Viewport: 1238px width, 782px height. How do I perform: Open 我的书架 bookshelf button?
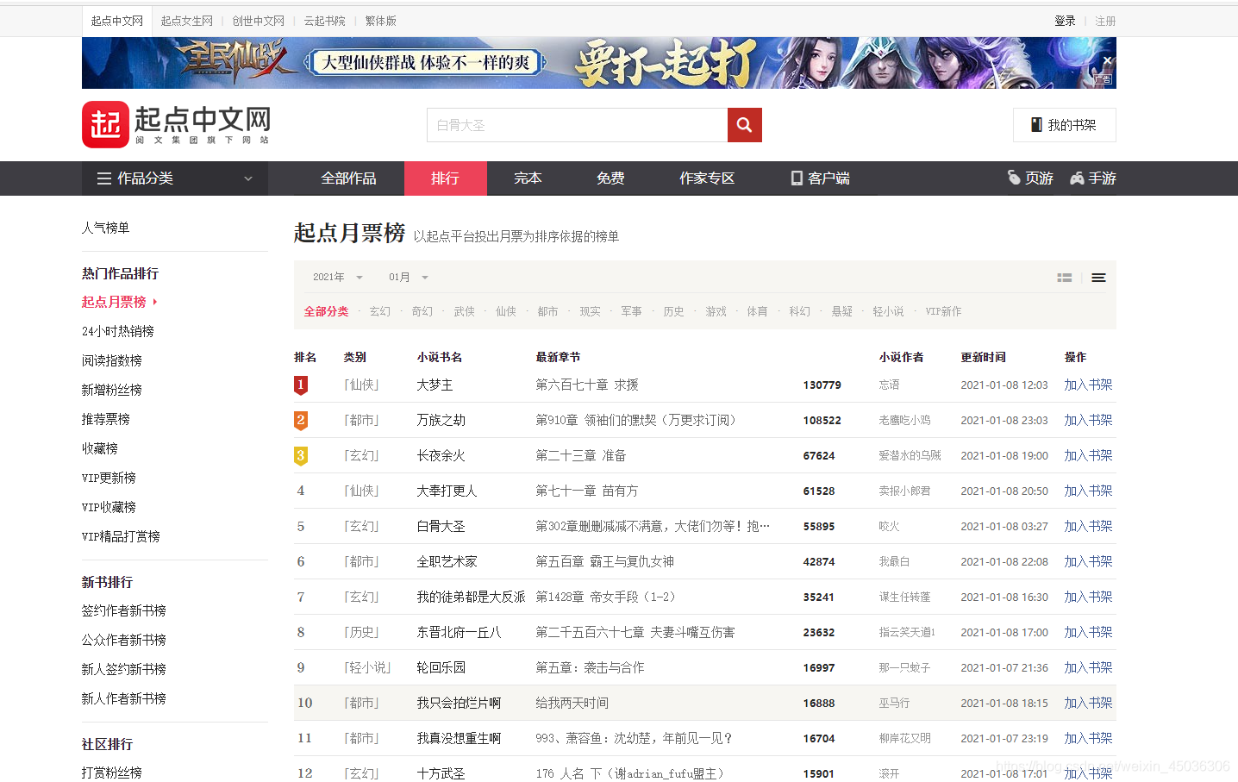1065,125
